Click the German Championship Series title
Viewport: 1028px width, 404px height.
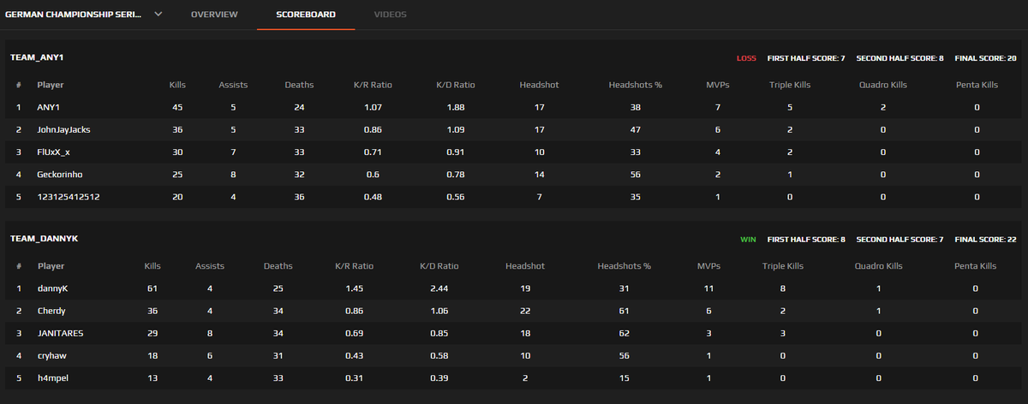[x=75, y=15]
